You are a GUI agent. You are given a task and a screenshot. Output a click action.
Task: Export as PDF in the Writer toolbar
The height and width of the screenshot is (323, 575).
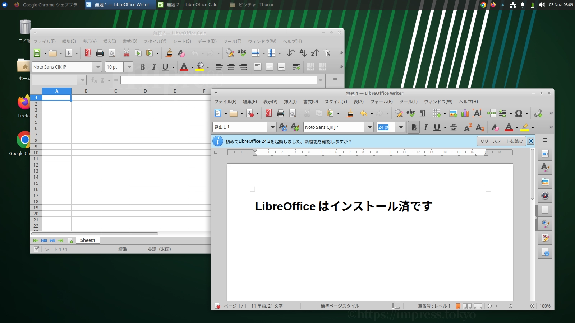268,113
